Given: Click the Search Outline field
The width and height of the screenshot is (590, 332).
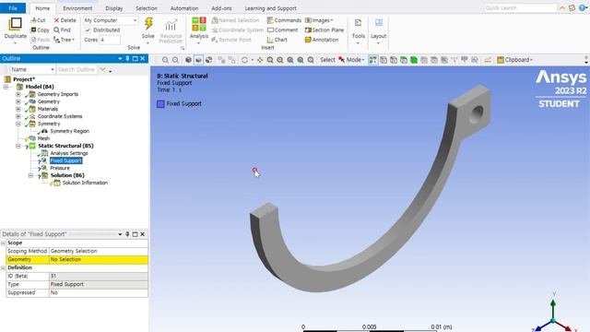Looking at the screenshot, I should pyautogui.click(x=77, y=69).
